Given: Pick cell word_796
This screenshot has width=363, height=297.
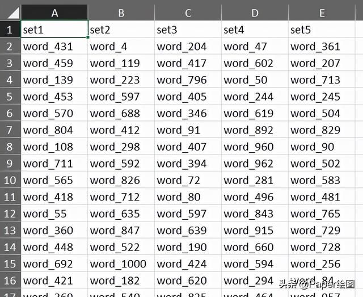Looking at the screenshot, I should (188, 80).
